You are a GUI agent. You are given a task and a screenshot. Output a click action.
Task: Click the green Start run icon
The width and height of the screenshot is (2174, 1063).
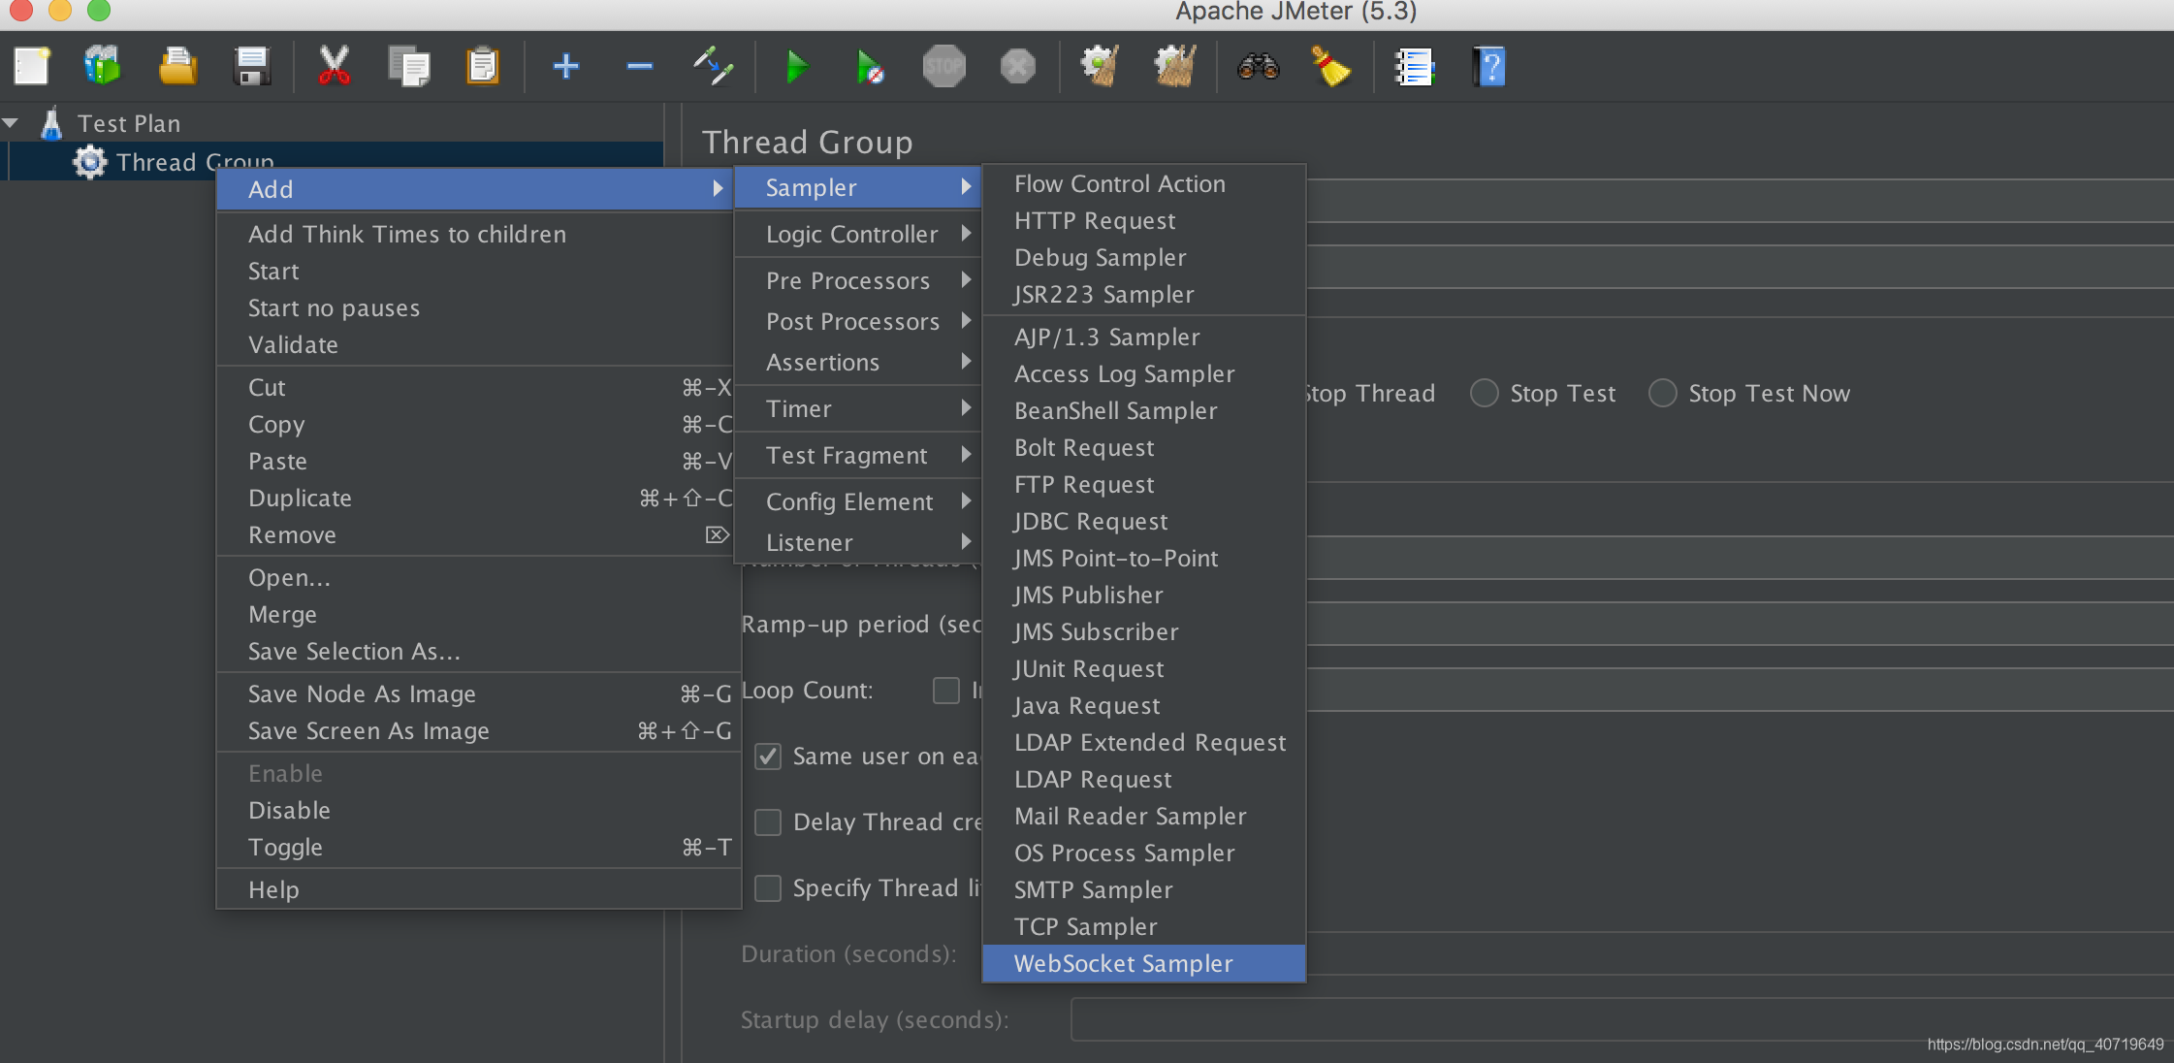click(796, 67)
